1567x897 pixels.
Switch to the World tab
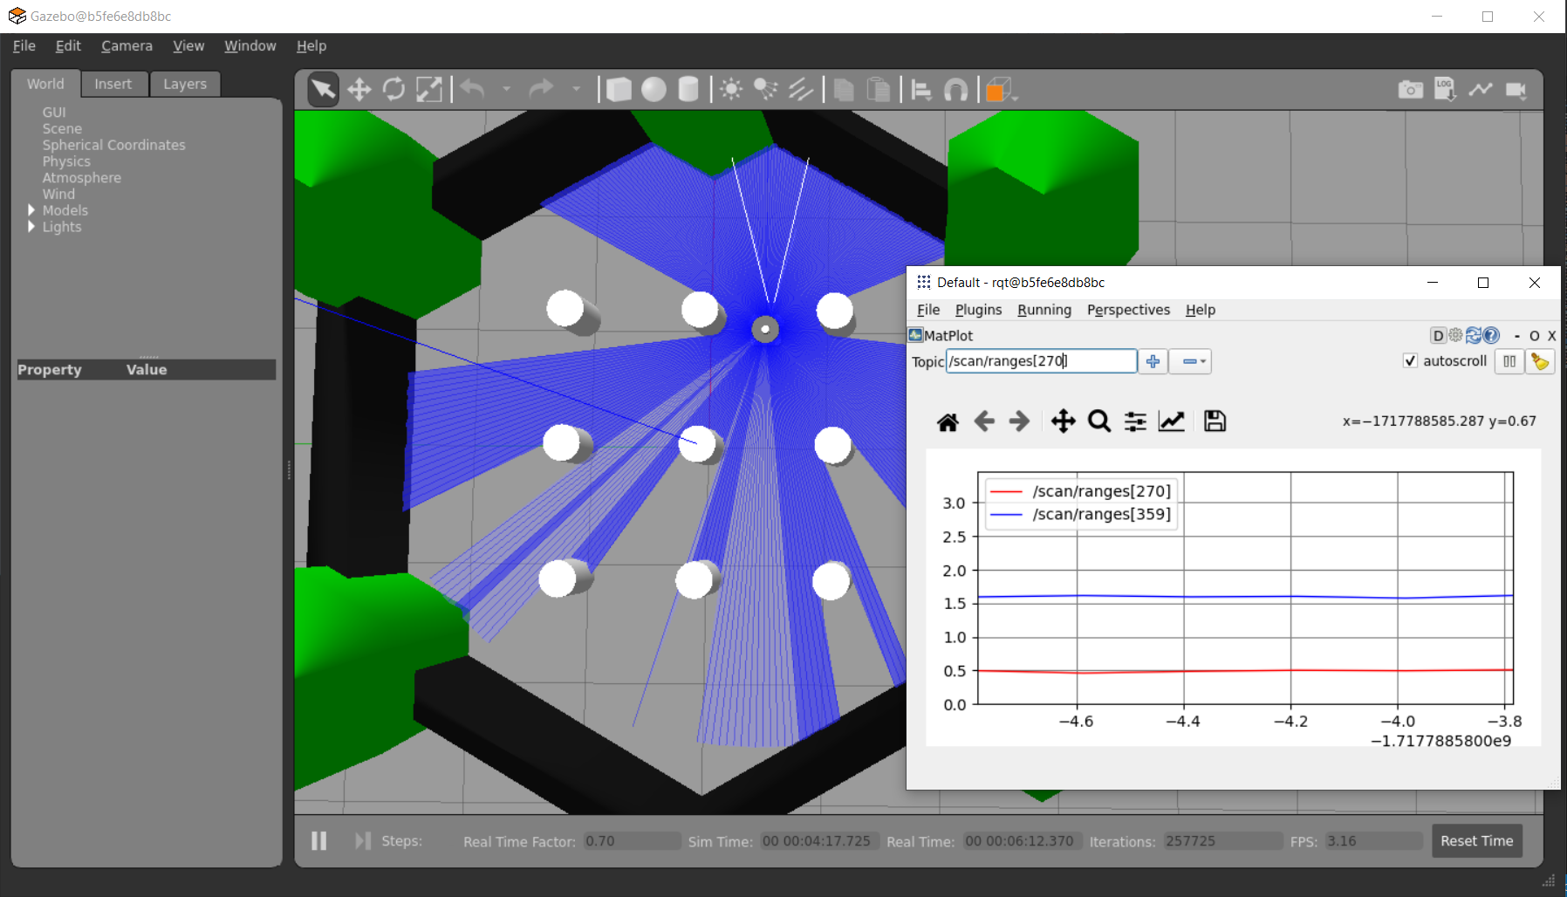[x=45, y=84]
